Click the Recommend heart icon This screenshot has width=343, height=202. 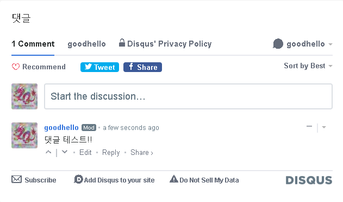tap(16, 67)
